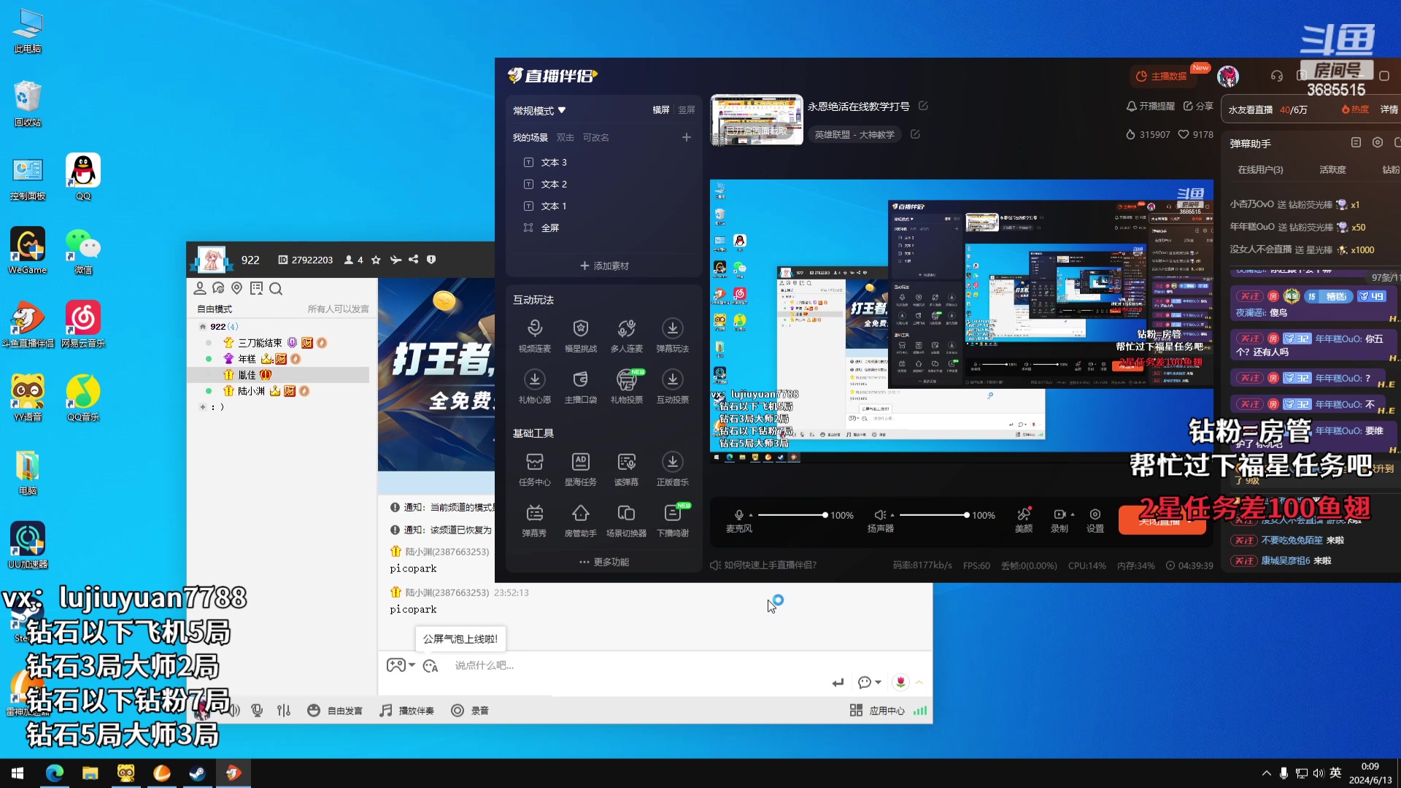1401x788 pixels.
Task: Open the speaker device arrow menu
Action: click(892, 515)
